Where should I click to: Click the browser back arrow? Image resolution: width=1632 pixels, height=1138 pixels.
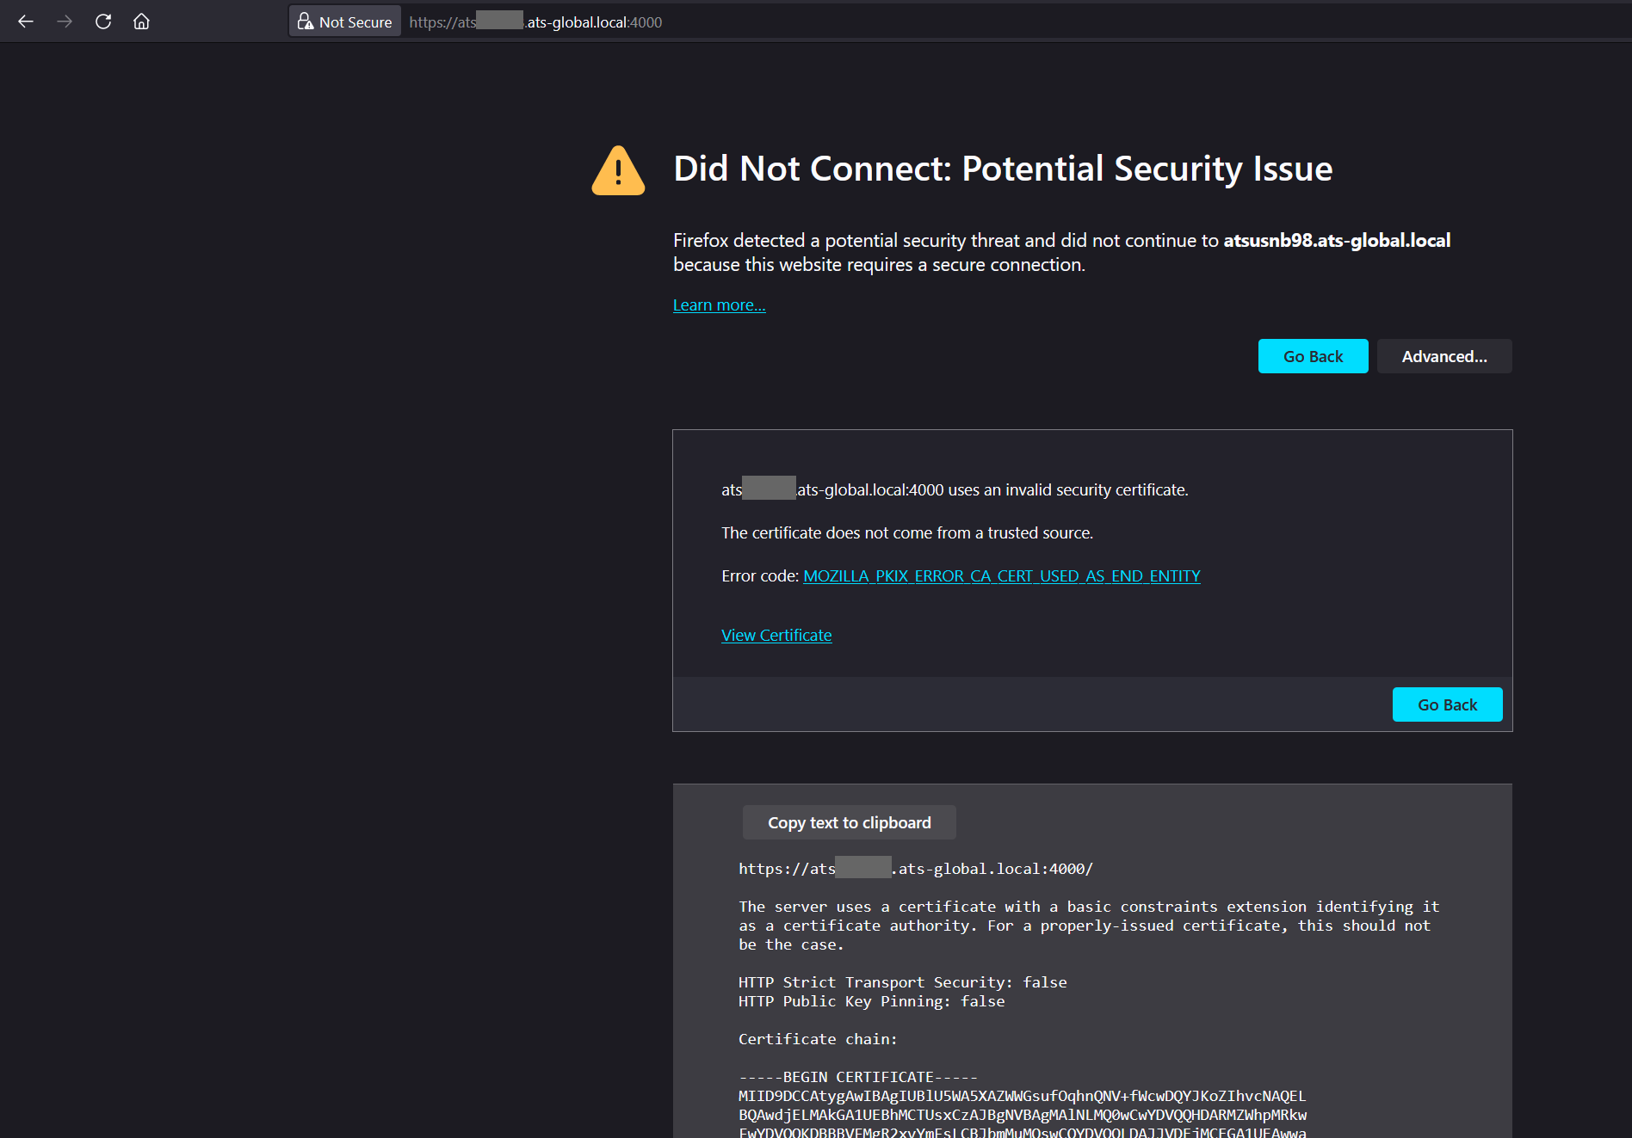(x=26, y=22)
